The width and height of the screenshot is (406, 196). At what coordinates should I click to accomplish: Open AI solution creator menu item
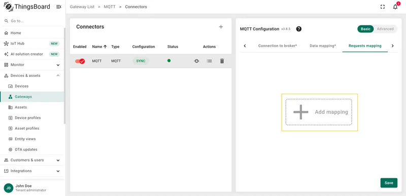pyautogui.click(x=31, y=54)
